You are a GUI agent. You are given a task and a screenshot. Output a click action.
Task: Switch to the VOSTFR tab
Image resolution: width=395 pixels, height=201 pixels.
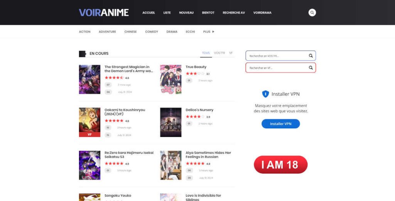click(219, 53)
